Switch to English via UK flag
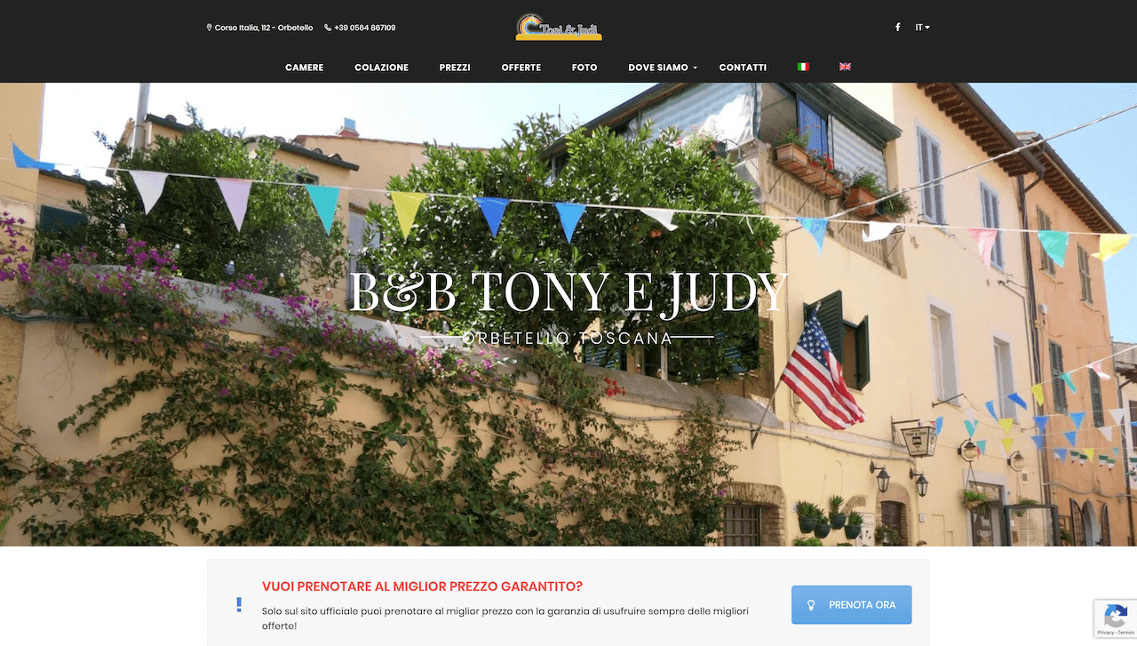Screen dimensions: 1137x646 click(845, 67)
